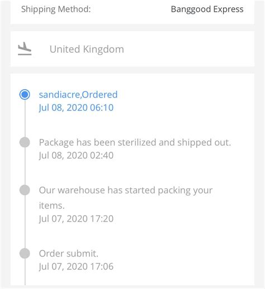
Task: Select the Banggood Express shipping value
Action: click(207, 9)
